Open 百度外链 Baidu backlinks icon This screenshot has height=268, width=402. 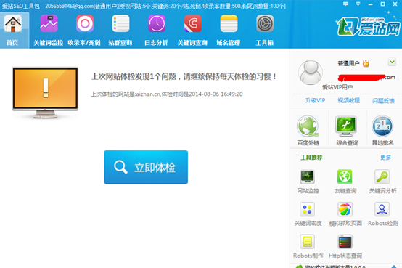(x=308, y=131)
